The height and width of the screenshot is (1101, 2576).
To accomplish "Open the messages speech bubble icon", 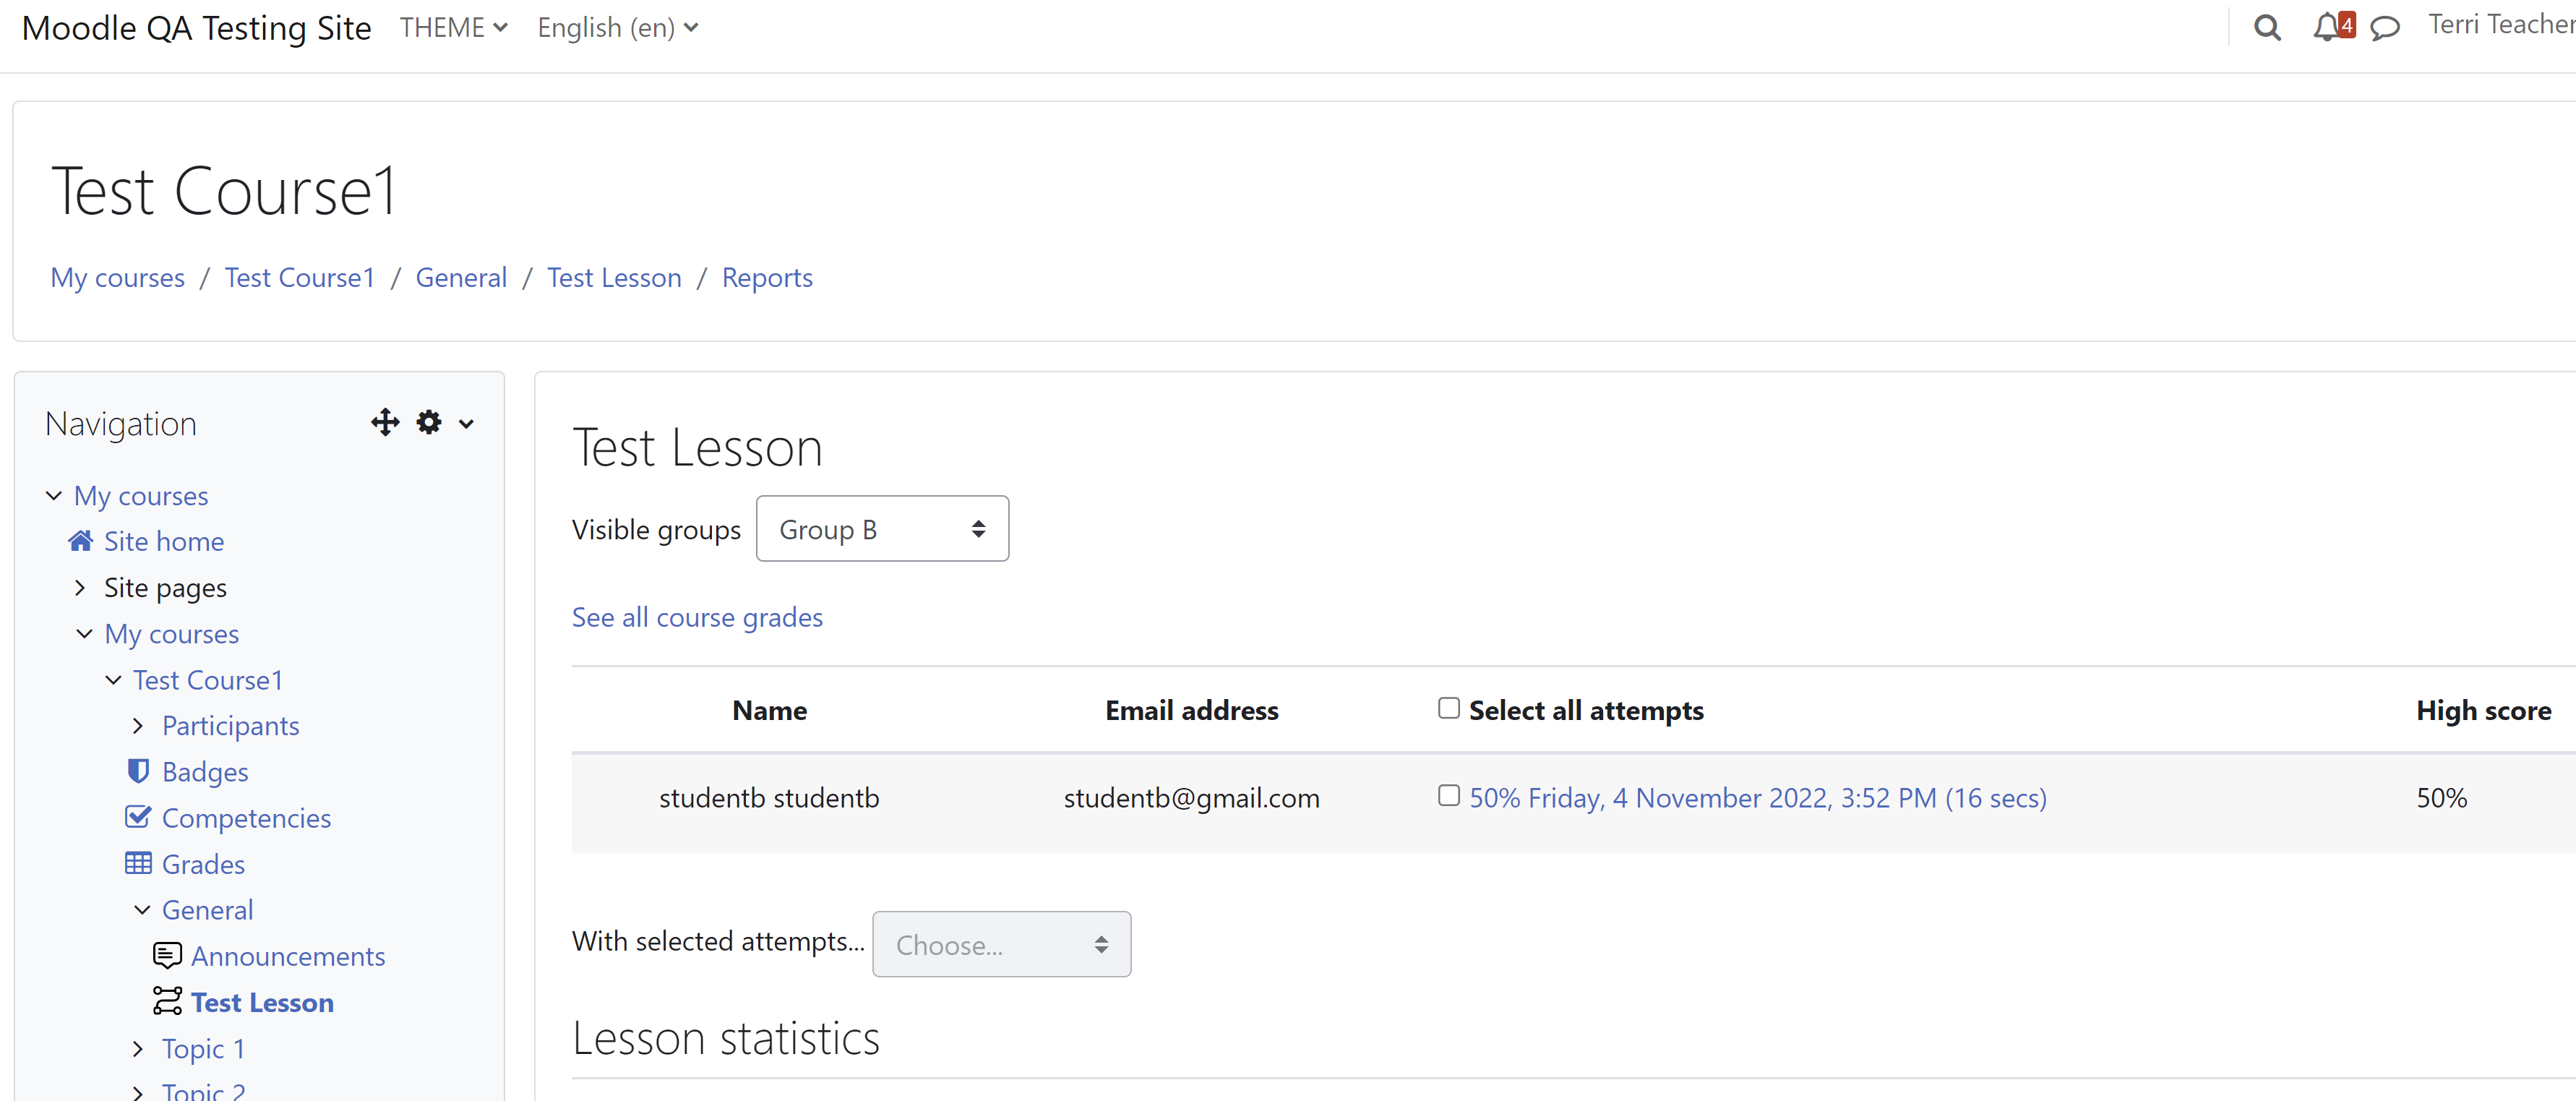I will tap(2385, 28).
